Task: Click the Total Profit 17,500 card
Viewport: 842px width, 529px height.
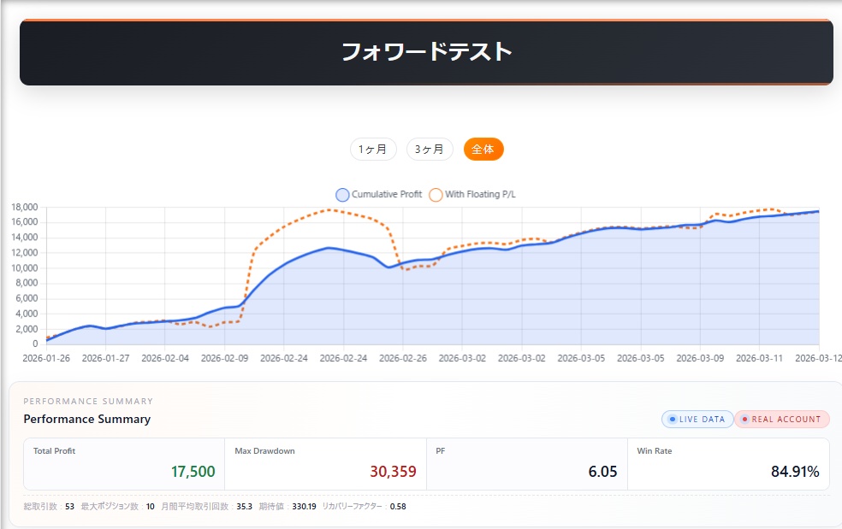Action: coord(124,464)
